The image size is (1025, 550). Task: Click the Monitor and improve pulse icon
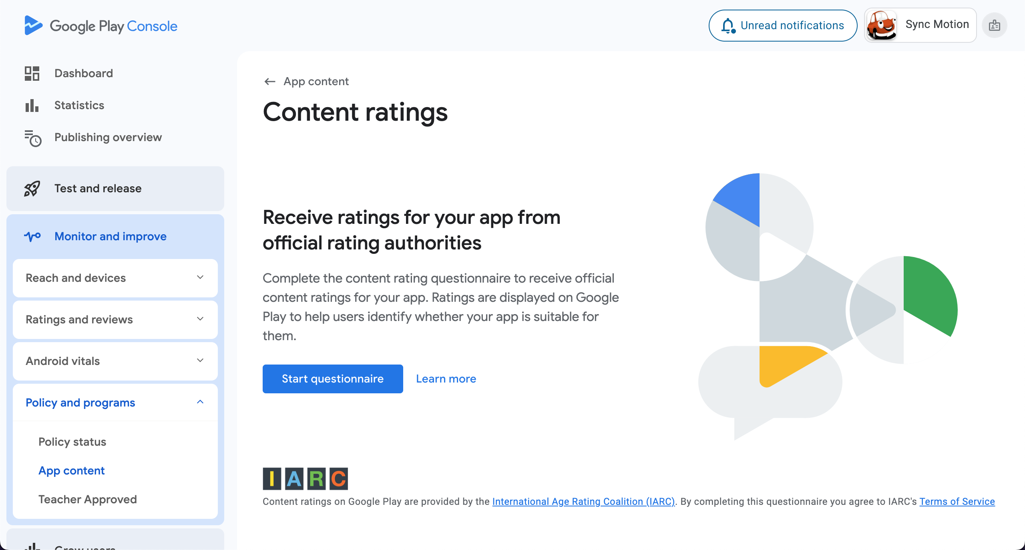(x=32, y=237)
